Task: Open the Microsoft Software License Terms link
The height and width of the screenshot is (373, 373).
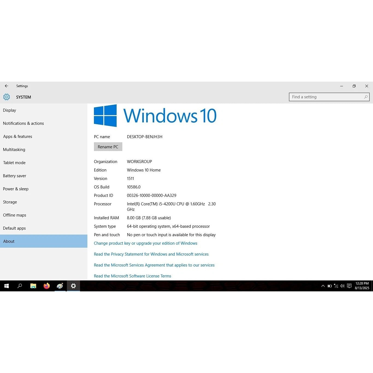Action: click(x=132, y=276)
